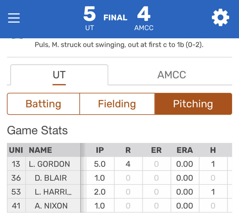This screenshot has width=239, height=221.
Task: Open the hamburger menu
Action: click(x=14, y=18)
